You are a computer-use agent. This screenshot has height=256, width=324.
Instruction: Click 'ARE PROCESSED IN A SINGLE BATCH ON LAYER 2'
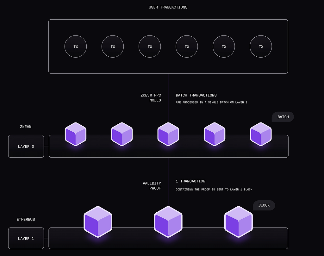pos(211,102)
